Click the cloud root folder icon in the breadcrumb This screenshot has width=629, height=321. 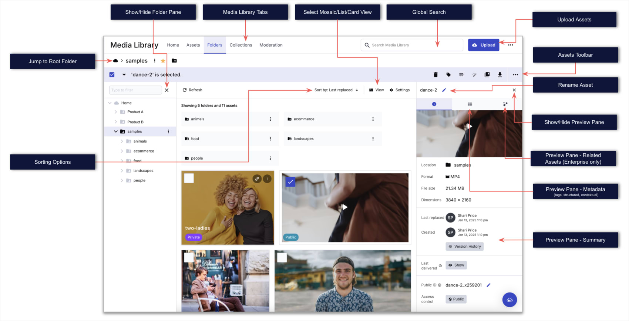(x=115, y=61)
